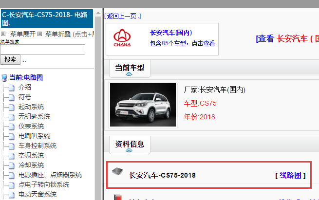319x200 pixels.
Task: Select the 当前车型 tab
Action: (130, 69)
